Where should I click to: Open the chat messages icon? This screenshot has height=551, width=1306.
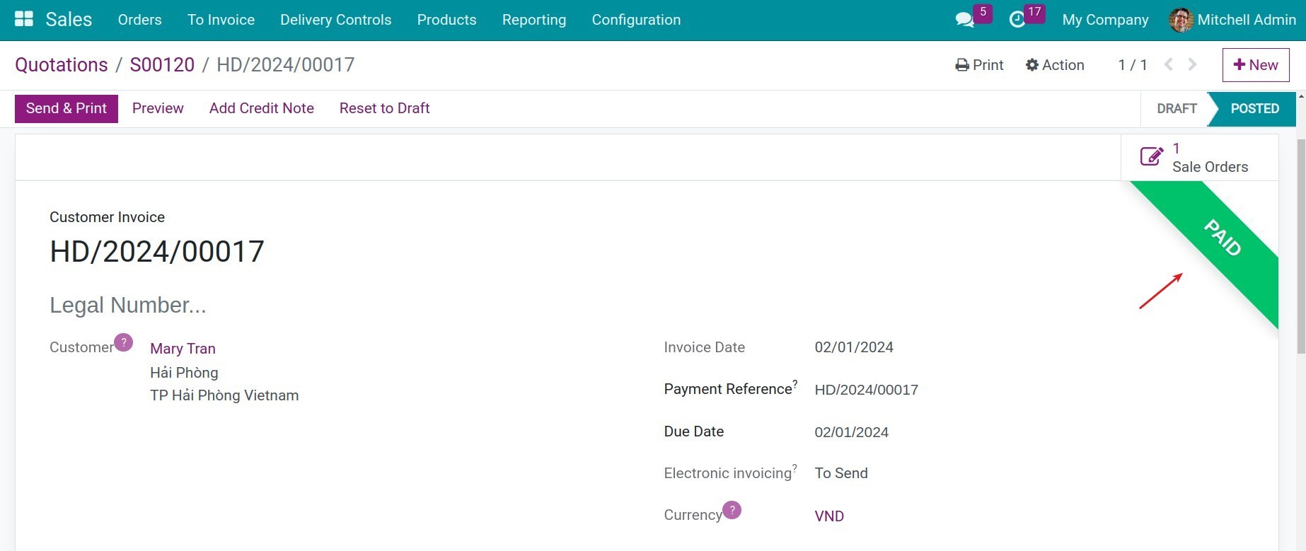964,20
